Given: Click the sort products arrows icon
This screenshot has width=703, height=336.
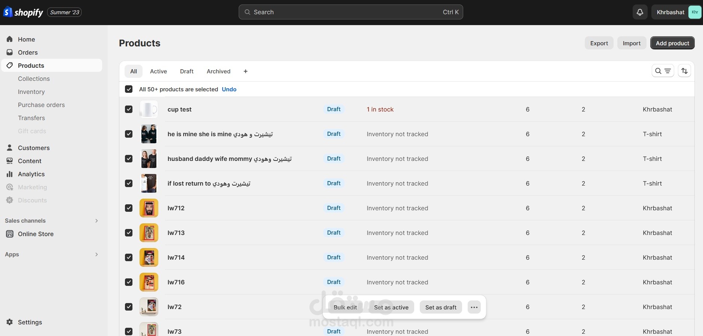Looking at the screenshot, I should [684, 71].
